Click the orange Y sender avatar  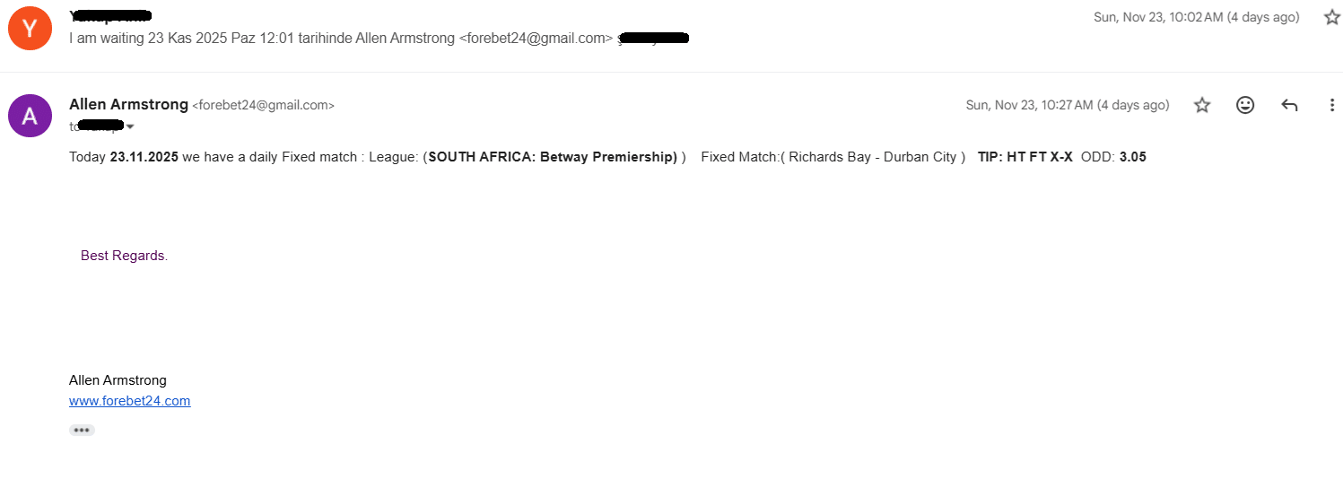(x=30, y=28)
